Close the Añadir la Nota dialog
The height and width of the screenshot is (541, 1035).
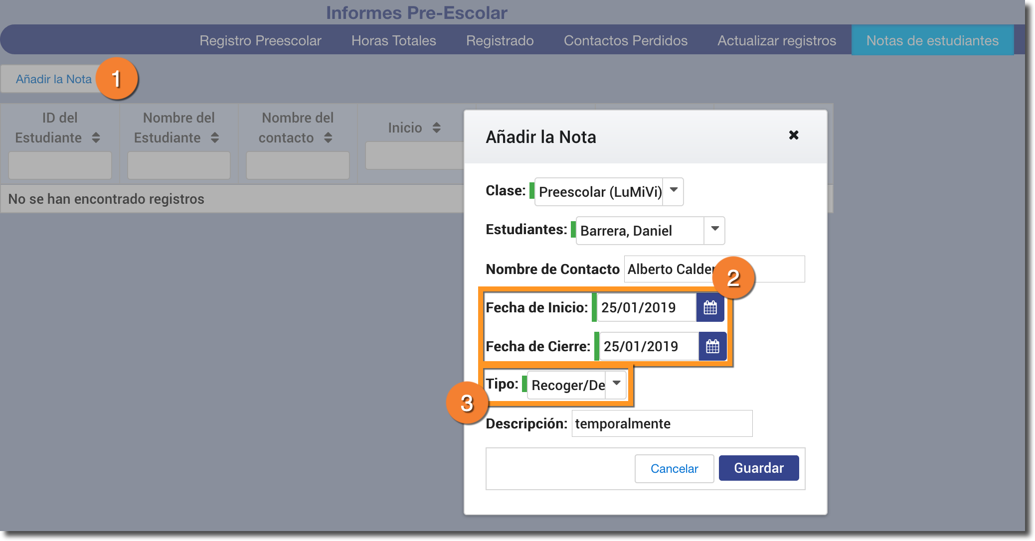[x=794, y=135]
